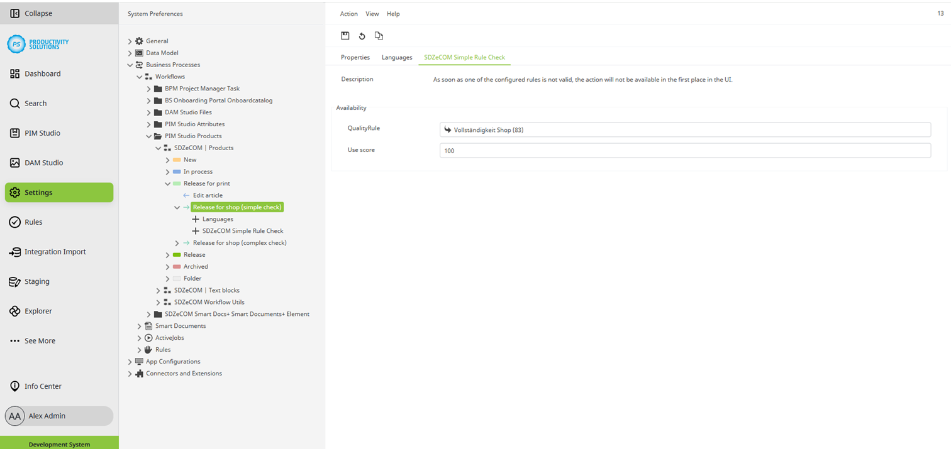Open the Explorer section

click(x=38, y=311)
